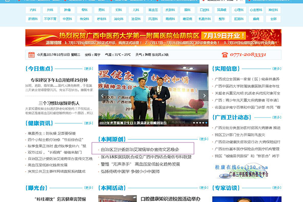Choose 口腔科 department

pyautogui.click(x=205, y=10)
